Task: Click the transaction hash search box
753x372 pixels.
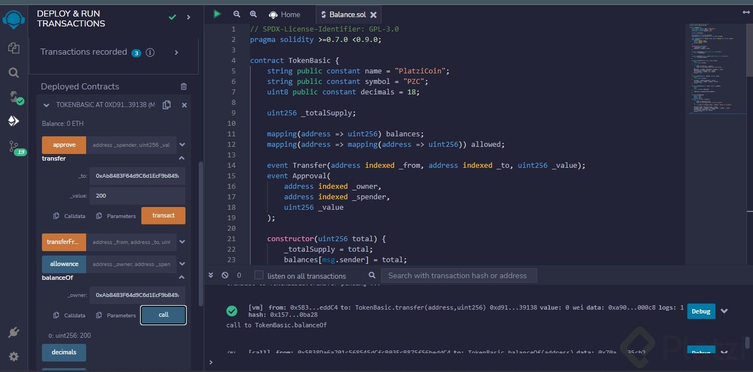Action: [x=459, y=275]
